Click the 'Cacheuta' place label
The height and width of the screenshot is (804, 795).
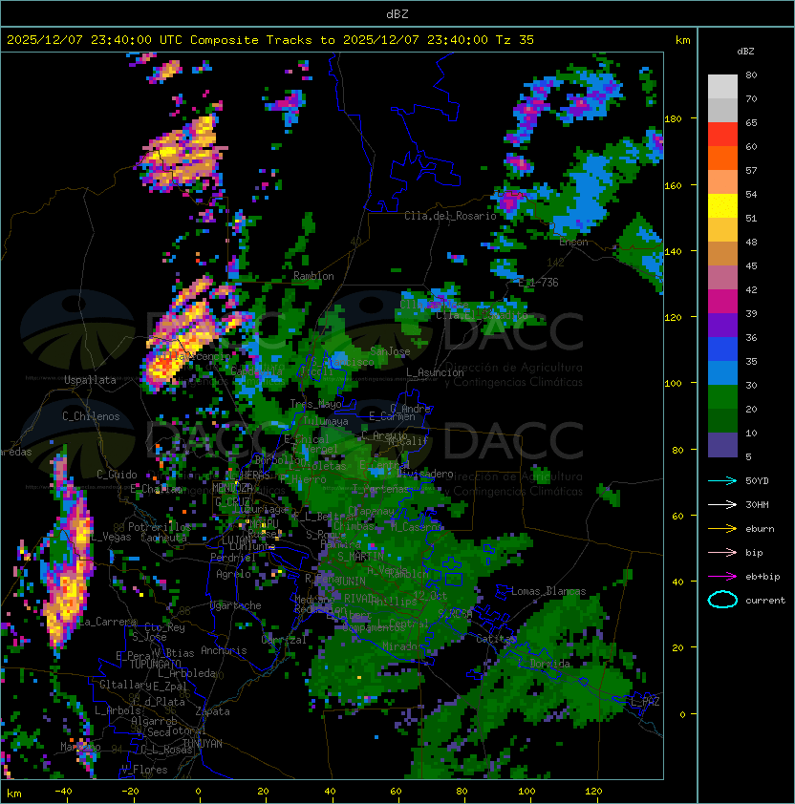click(163, 538)
